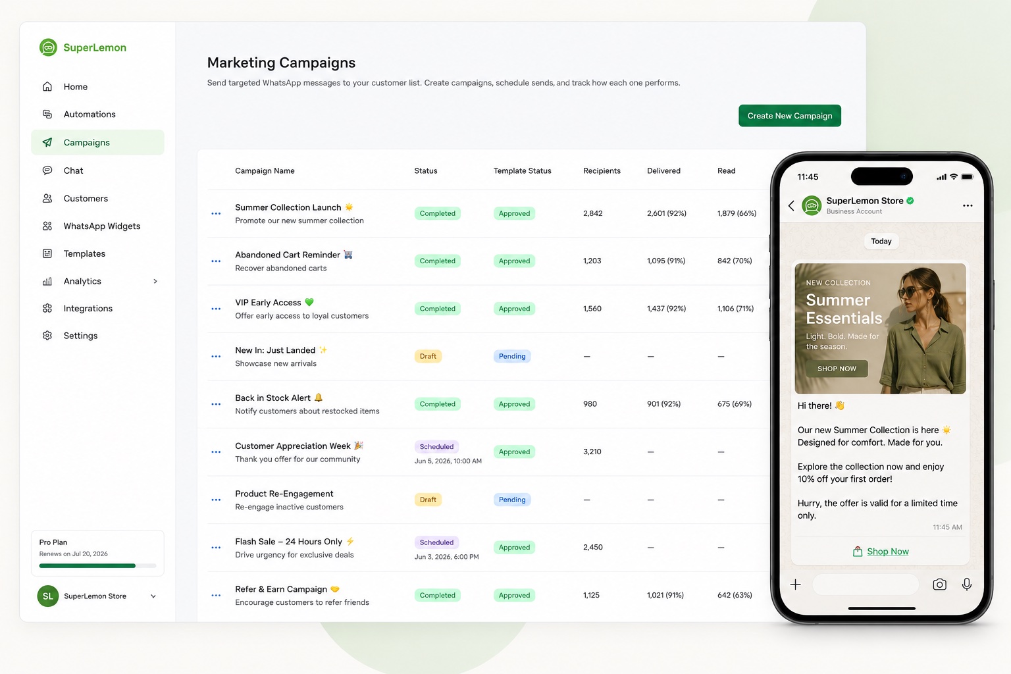The width and height of the screenshot is (1011, 674).
Task: Open Automations menu item
Action: 97,114
